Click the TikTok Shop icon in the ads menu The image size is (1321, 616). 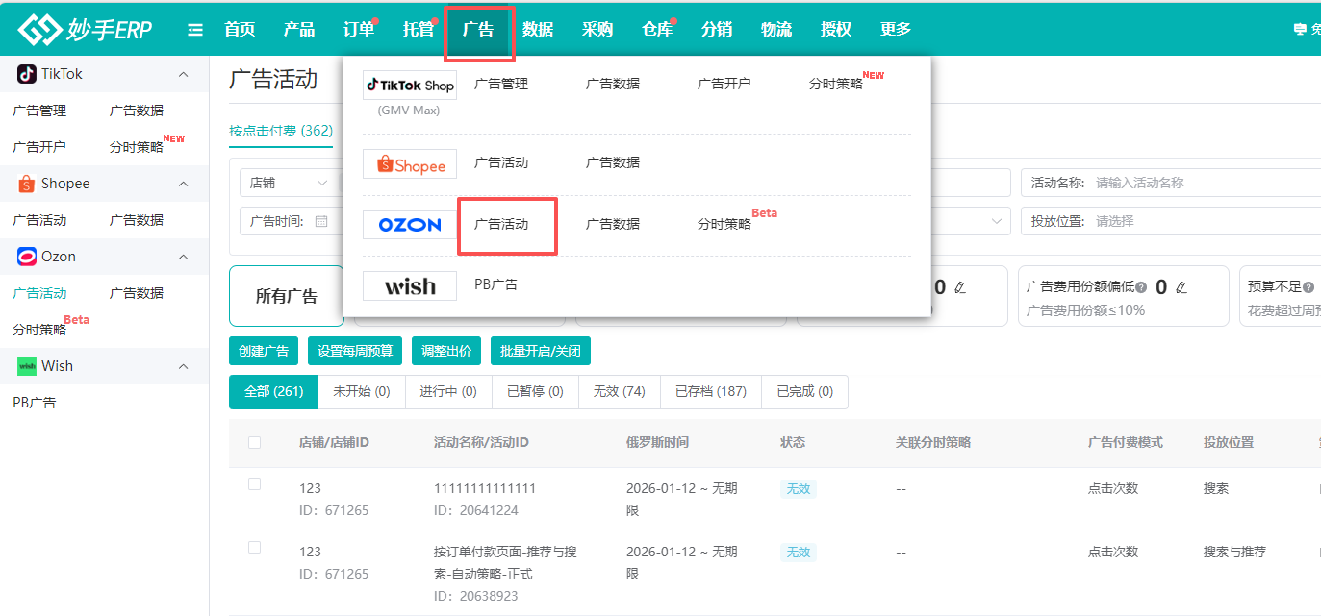click(x=409, y=85)
